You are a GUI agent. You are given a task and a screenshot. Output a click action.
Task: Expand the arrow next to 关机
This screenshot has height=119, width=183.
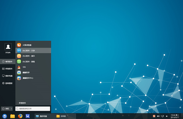pos(12,109)
